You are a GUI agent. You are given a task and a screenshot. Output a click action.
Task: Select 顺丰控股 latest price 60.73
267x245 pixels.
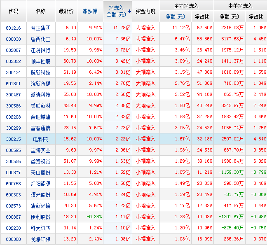pos(70,61)
